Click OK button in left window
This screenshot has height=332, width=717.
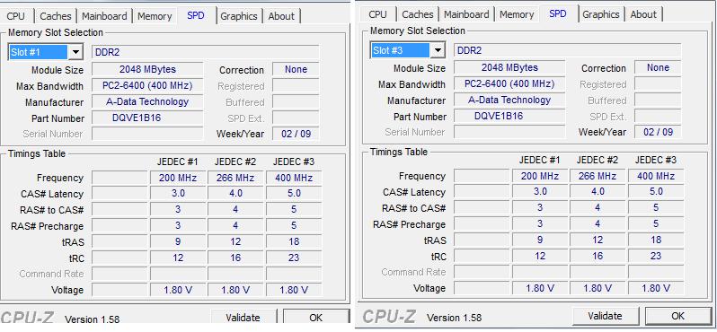316,317
